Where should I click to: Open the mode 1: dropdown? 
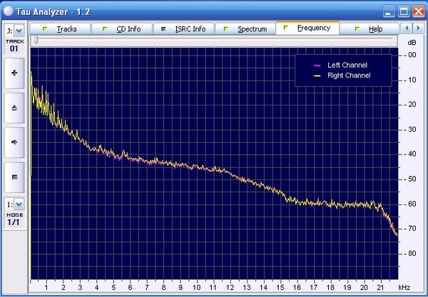point(19,204)
